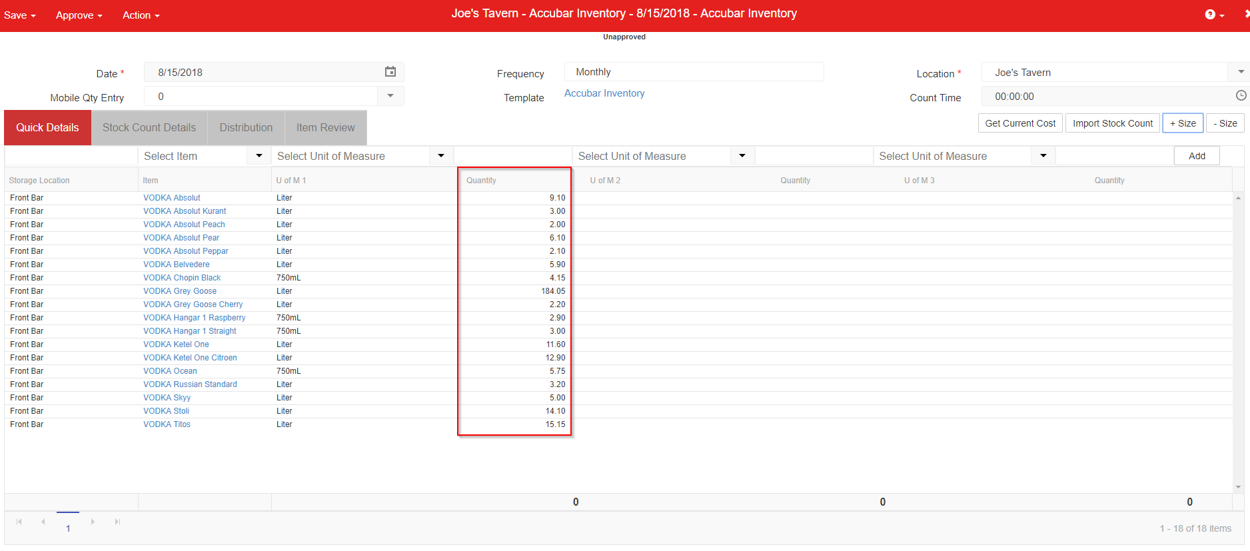Click the + Size button
Screen dimensions: 1250x551
tap(1183, 123)
